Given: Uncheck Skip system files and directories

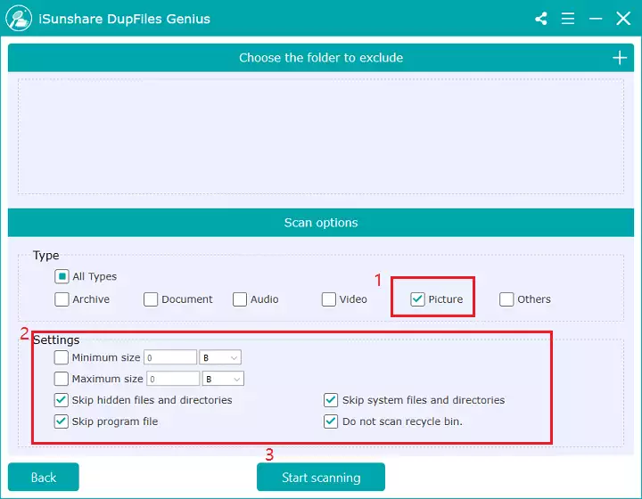Looking at the screenshot, I should (x=331, y=399).
